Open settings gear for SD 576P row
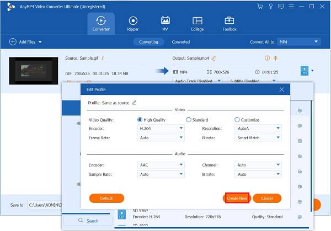This screenshot has width=331, height=231. [300, 217]
